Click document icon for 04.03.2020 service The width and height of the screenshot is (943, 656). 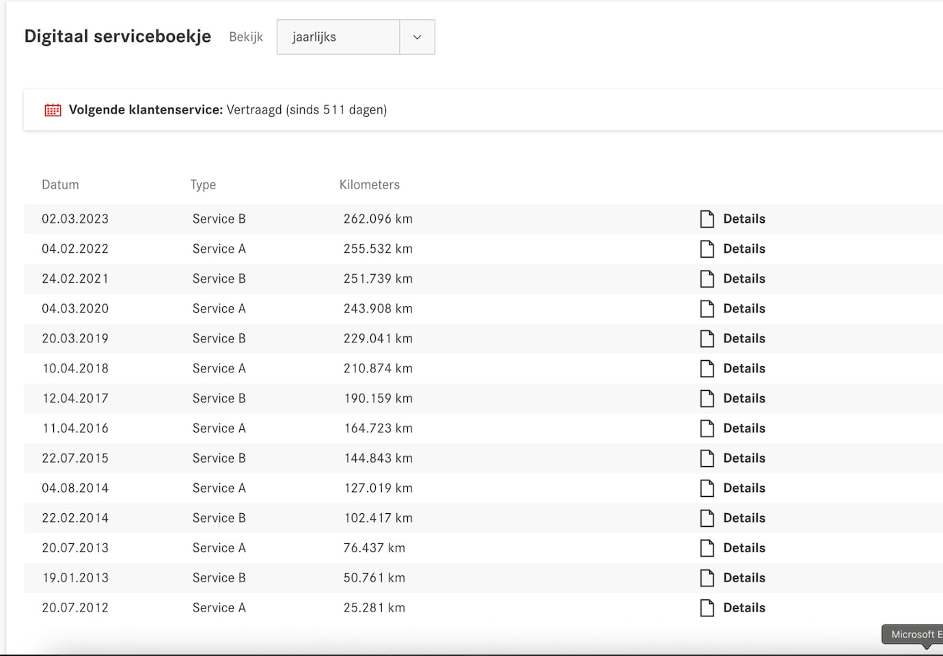click(707, 309)
